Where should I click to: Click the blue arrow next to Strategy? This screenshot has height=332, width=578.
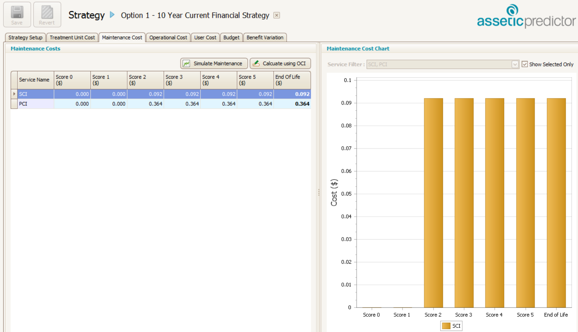coord(112,15)
